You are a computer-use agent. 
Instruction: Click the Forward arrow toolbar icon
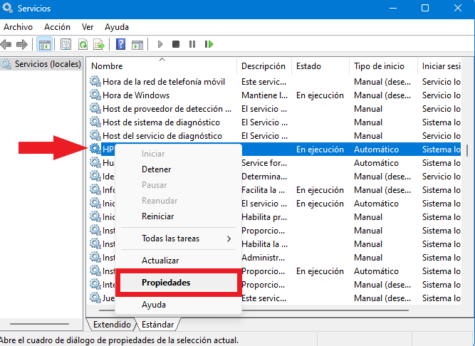[22, 45]
